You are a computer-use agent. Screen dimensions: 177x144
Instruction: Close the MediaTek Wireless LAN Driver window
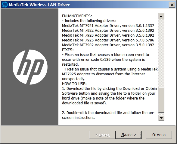coord(172,5)
